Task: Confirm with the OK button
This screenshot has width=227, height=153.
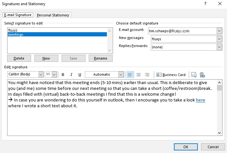Action: pos(186,147)
